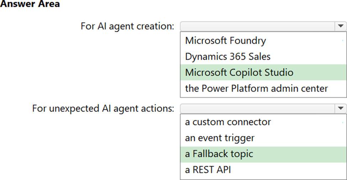The height and width of the screenshot is (180, 347).
Task: Click the green highlighted row in second list
Action: coord(263,154)
